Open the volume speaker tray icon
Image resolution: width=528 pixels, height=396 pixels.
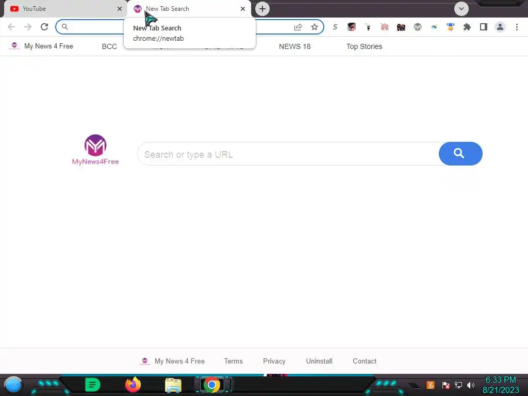click(471, 385)
